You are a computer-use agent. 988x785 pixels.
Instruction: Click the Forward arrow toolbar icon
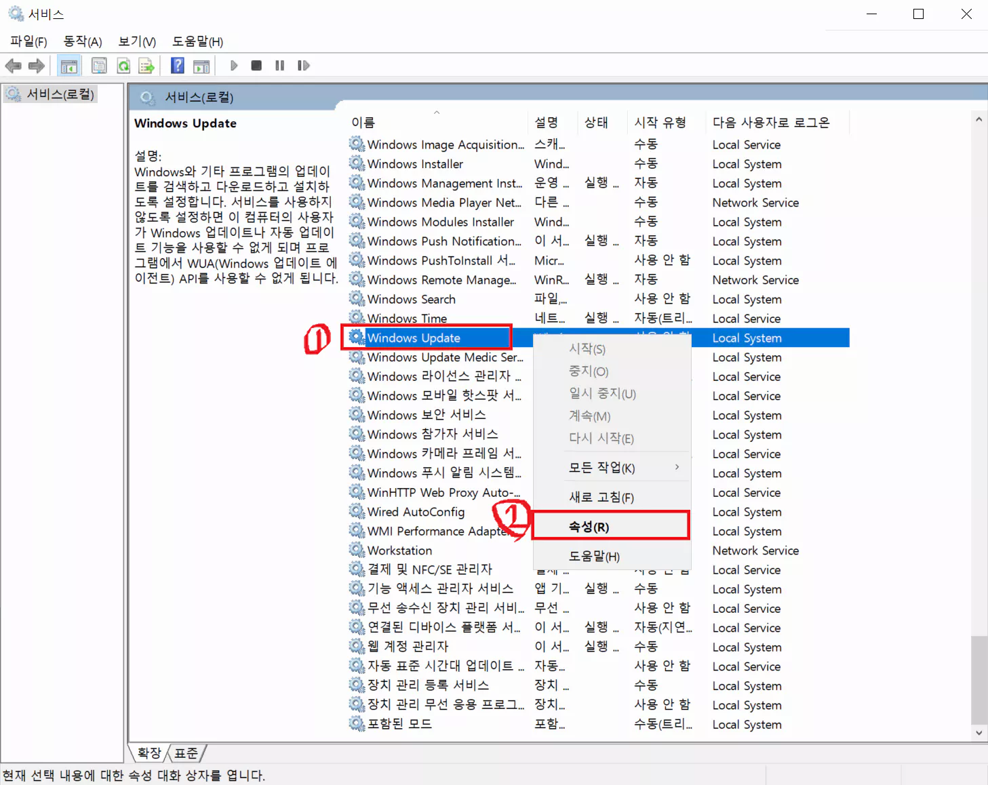[37, 66]
